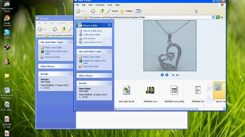Click Next Image filmstrip button
The height and width of the screenshot is (137, 245).
(x=167, y=75)
